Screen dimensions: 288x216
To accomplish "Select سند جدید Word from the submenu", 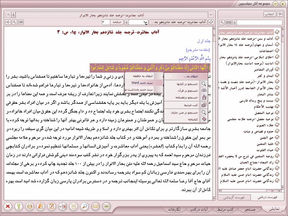I will point(144,83).
